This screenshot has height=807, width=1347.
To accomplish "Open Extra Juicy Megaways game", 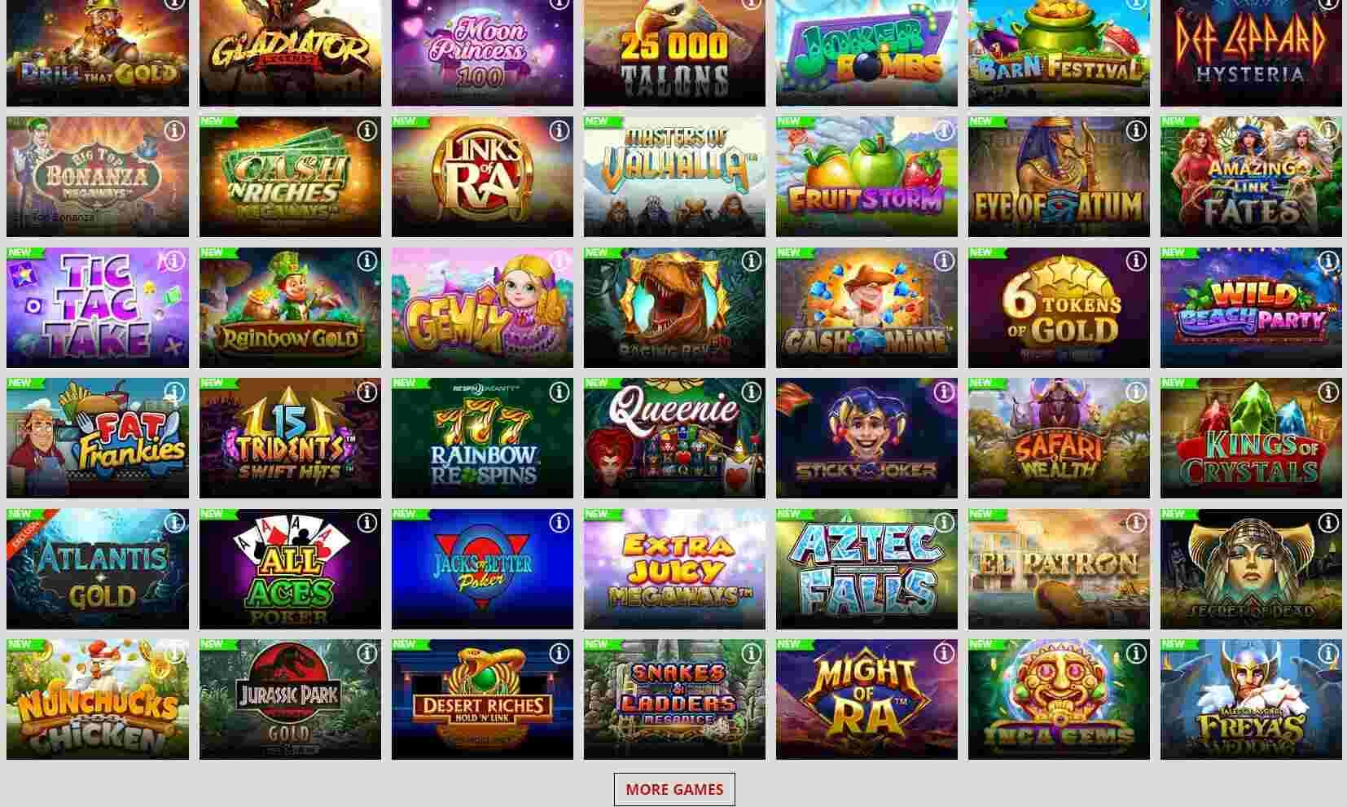I will coord(674,569).
